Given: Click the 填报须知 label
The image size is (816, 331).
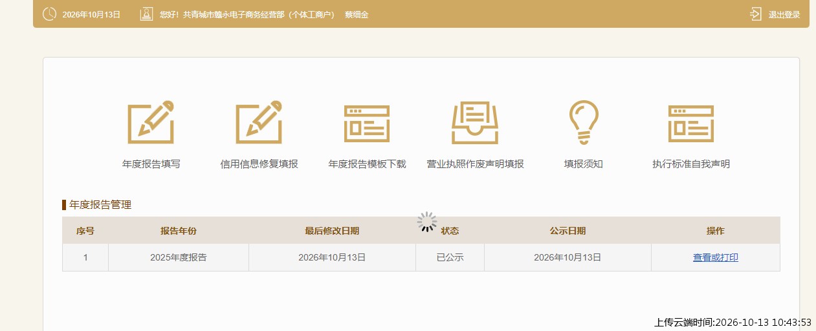Looking at the screenshot, I should [x=584, y=164].
